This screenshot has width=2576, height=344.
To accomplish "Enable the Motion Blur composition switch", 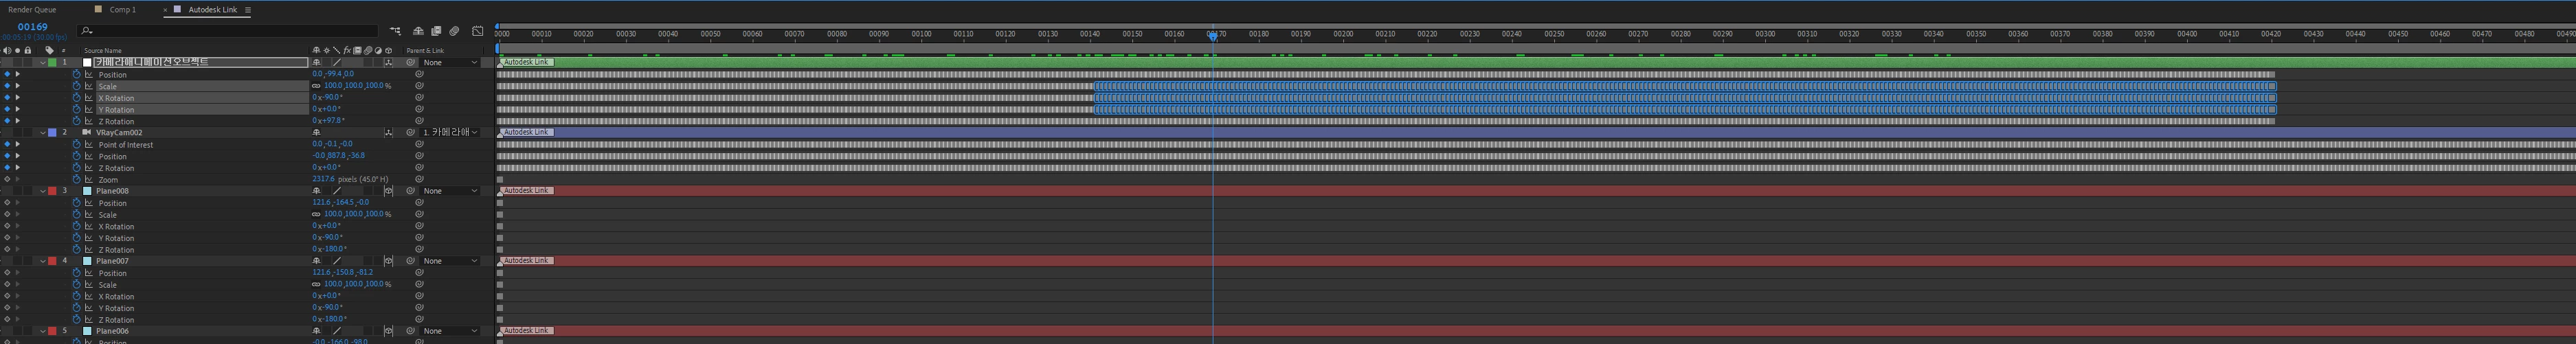I will tap(454, 32).
